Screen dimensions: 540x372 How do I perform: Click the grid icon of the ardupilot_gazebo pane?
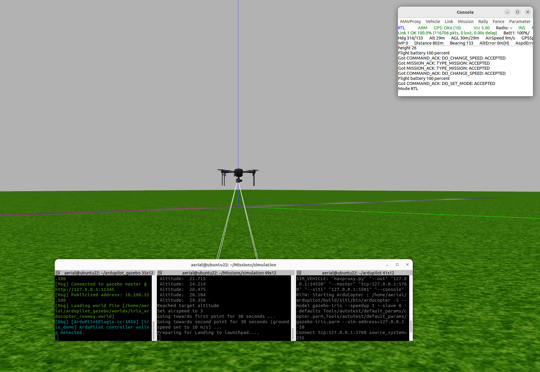58,273
